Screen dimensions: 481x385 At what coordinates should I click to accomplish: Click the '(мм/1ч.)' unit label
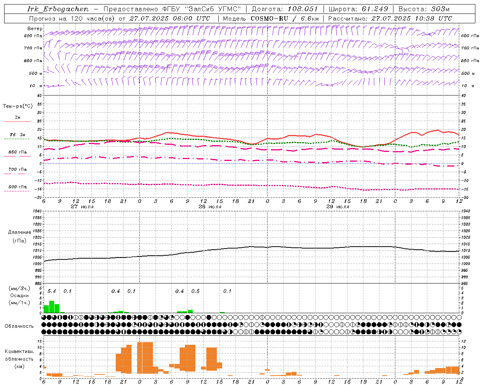[x=20, y=303]
